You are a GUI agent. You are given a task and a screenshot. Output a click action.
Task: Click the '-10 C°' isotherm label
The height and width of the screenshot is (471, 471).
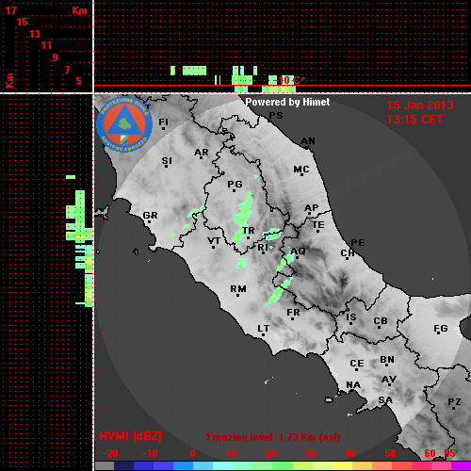pos(288,80)
